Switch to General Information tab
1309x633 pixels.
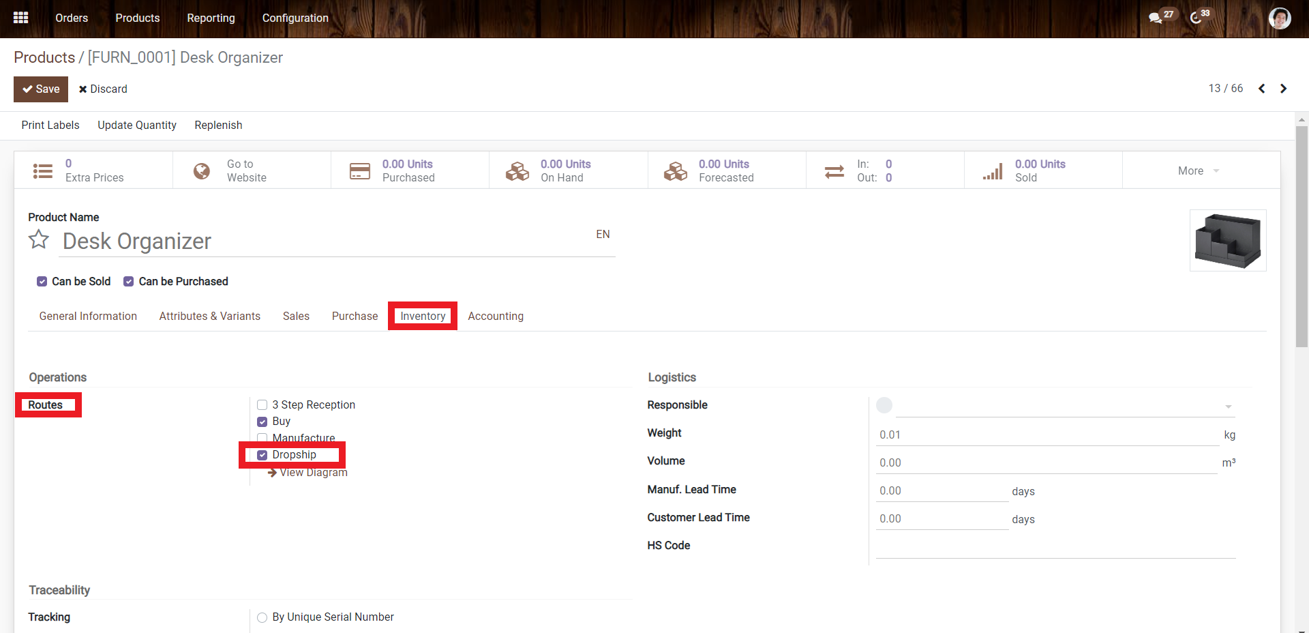pyautogui.click(x=88, y=316)
